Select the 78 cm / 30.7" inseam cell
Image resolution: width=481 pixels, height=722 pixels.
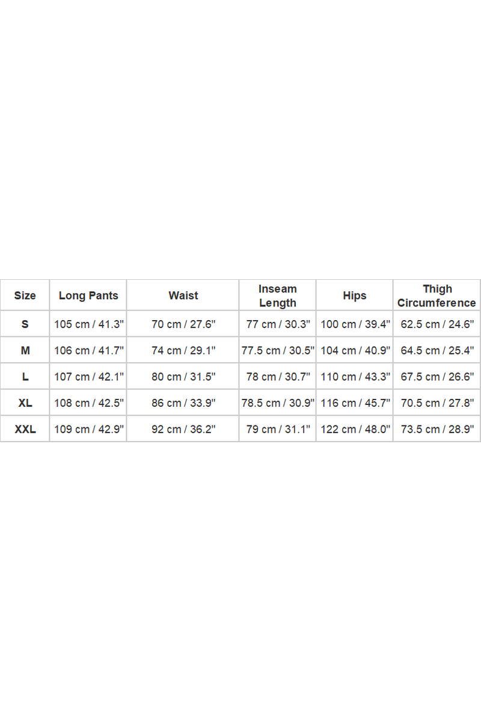(x=278, y=377)
